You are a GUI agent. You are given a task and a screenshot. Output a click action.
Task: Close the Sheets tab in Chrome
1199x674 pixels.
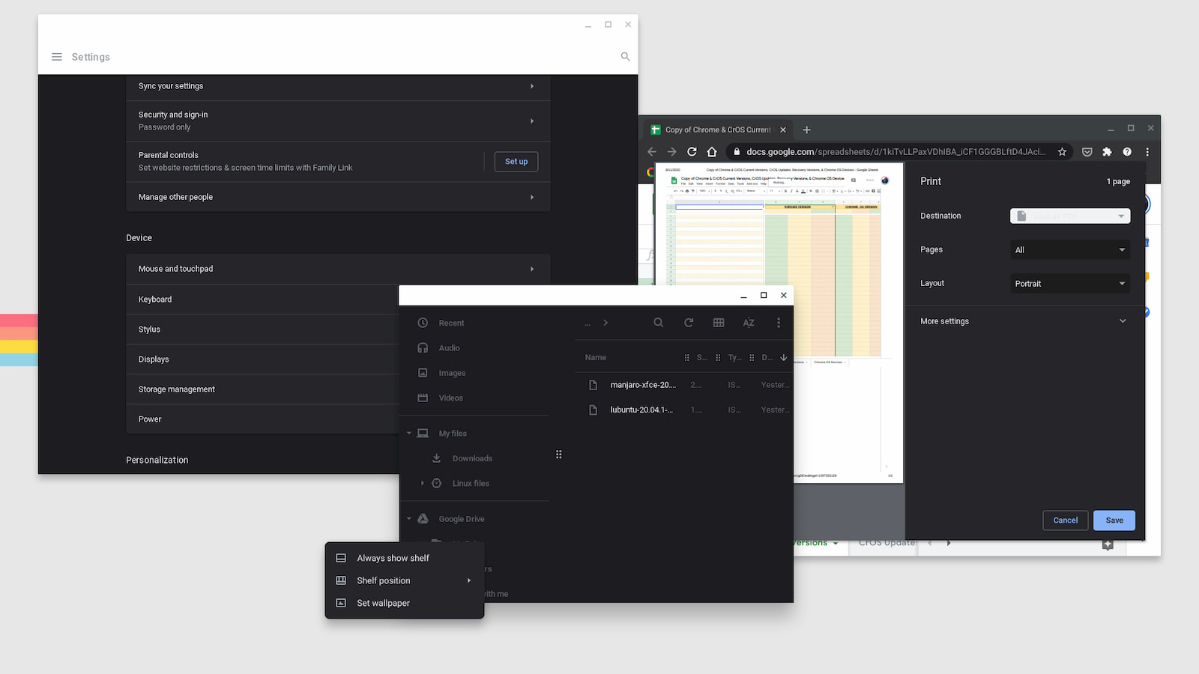[783, 130]
